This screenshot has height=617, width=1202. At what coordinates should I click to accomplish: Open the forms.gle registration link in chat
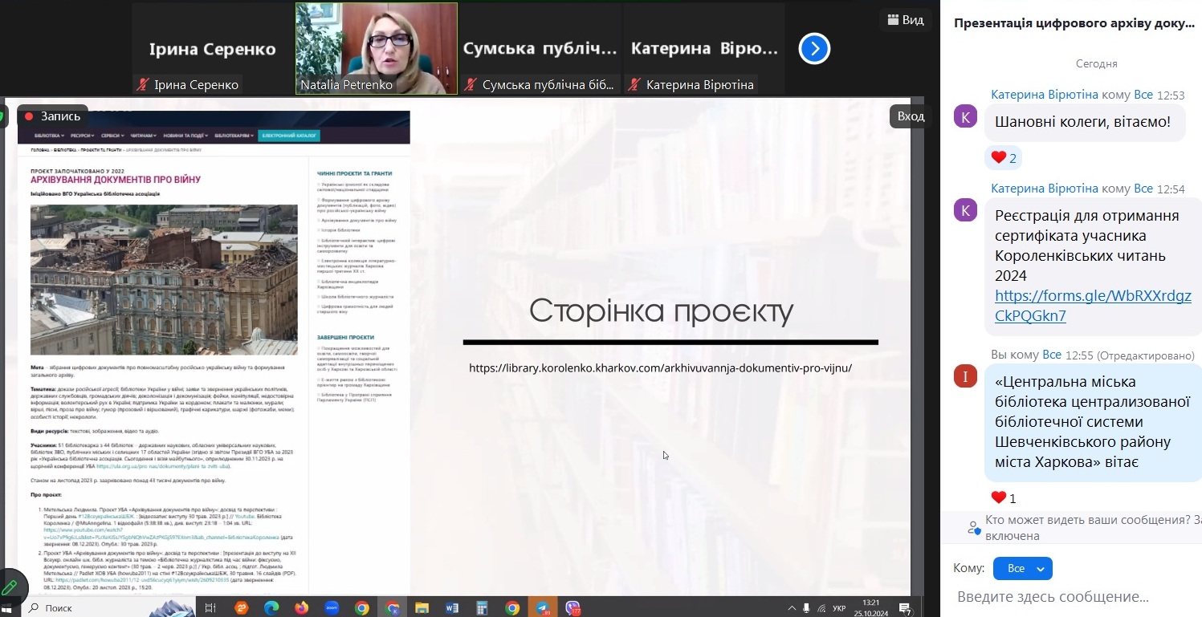(1093, 306)
